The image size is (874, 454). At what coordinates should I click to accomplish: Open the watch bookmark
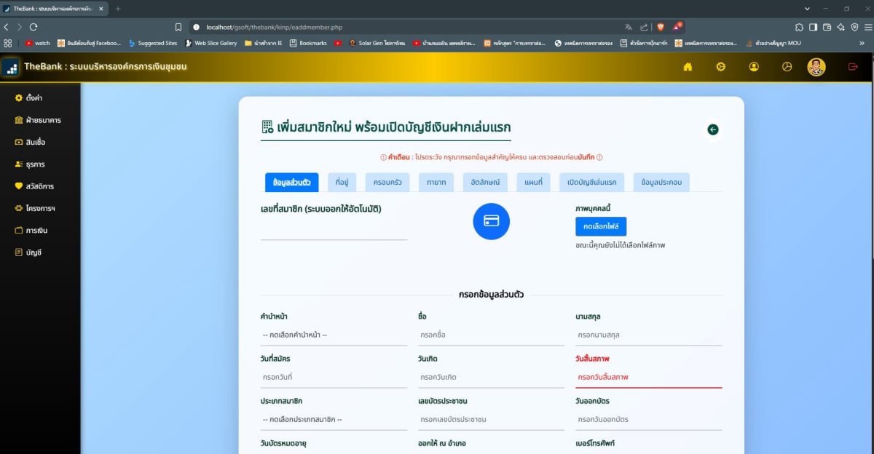coord(38,43)
